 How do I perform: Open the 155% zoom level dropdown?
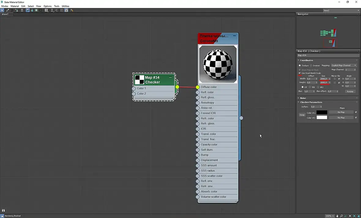click(330, 216)
